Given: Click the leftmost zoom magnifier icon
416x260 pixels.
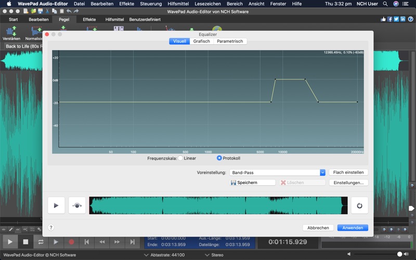Looking at the screenshot, I should click(384, 229).
